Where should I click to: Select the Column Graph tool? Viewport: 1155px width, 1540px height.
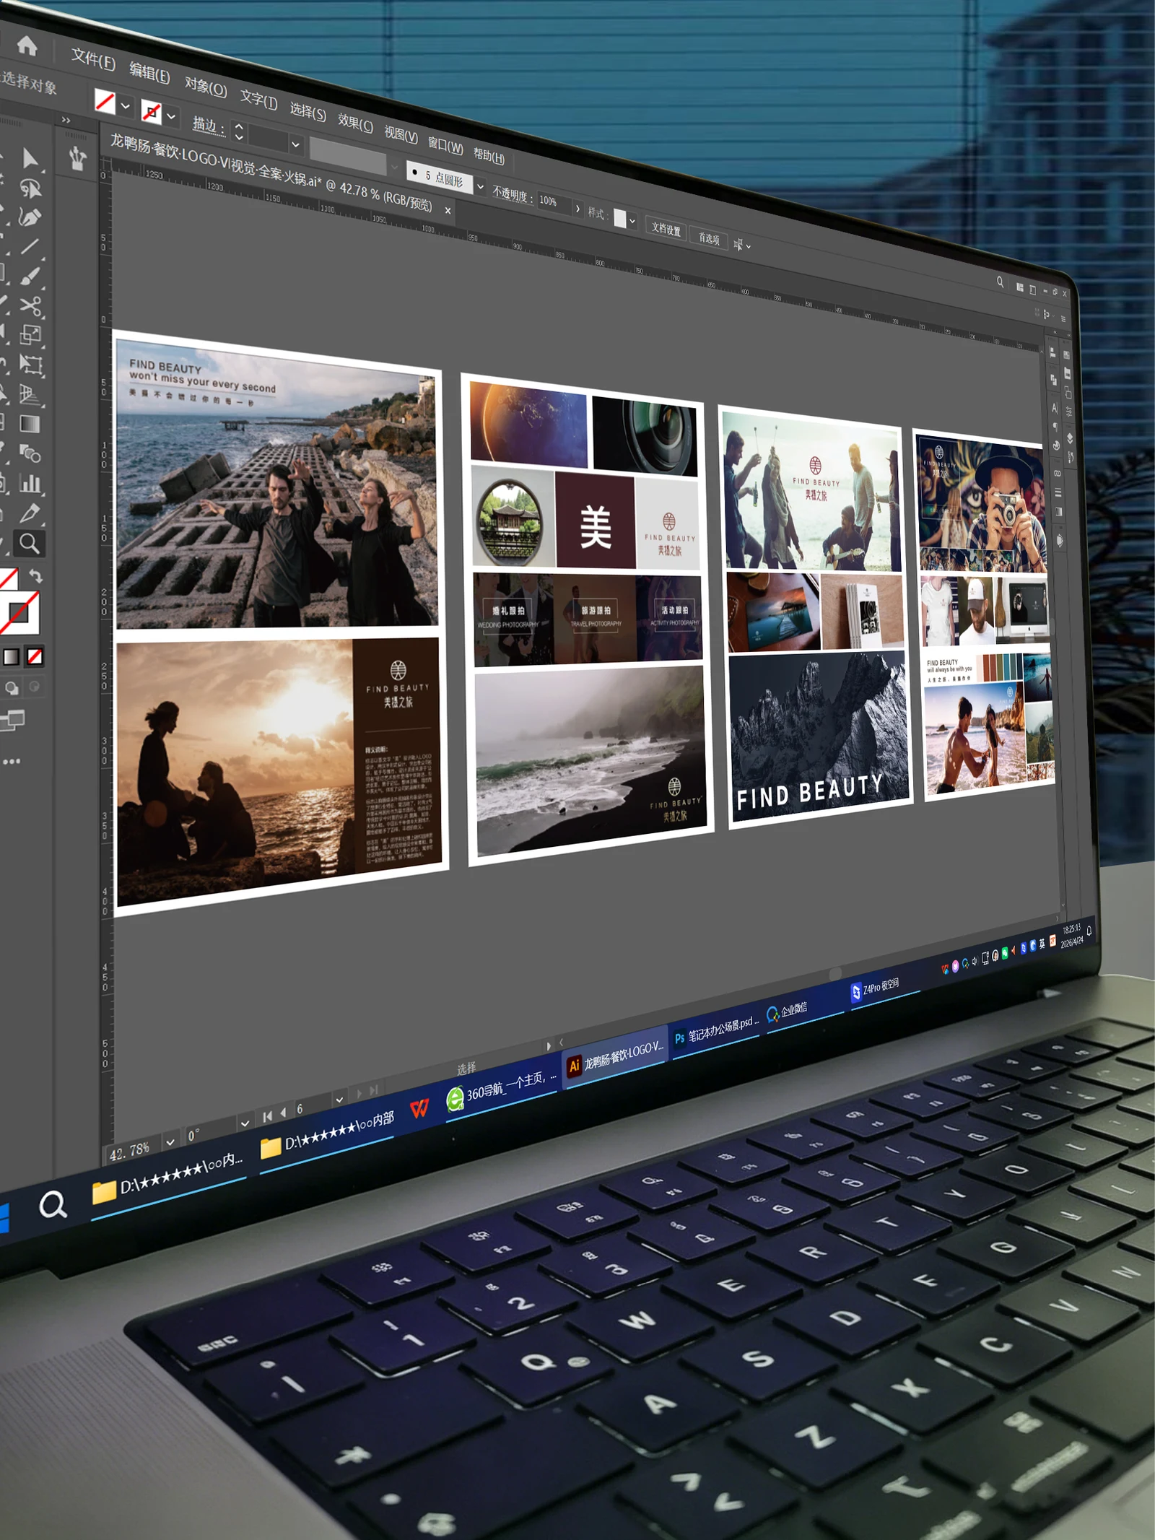(30, 483)
